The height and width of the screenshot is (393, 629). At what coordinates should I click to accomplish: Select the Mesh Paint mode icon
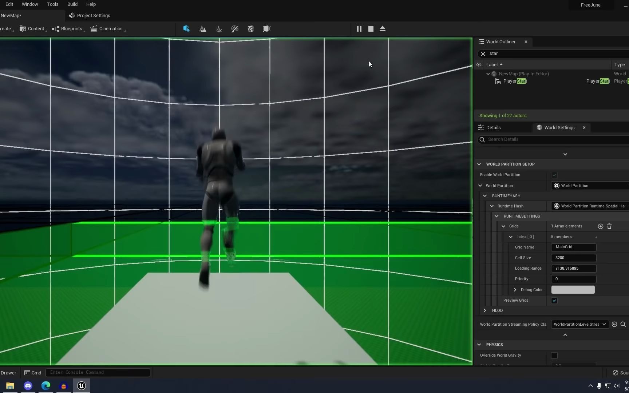tap(234, 29)
